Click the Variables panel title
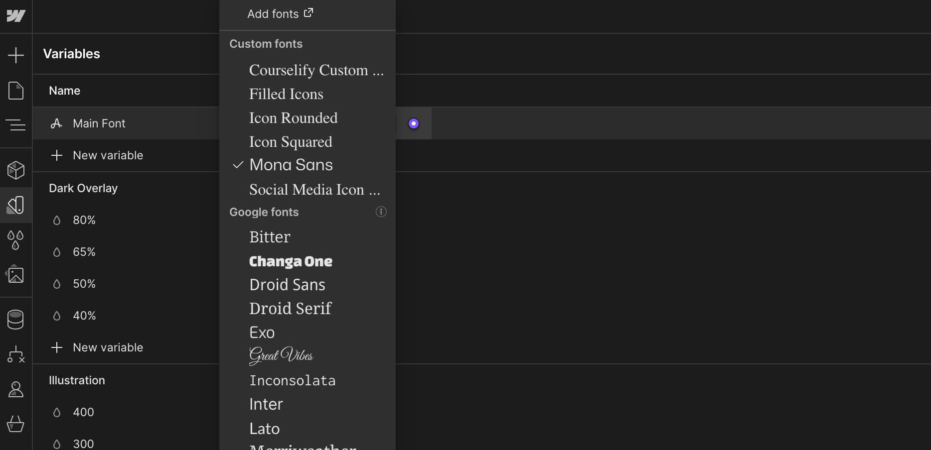 [72, 54]
